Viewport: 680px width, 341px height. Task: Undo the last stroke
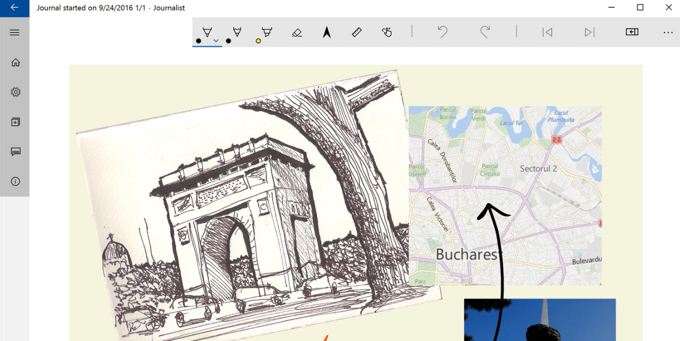(443, 32)
